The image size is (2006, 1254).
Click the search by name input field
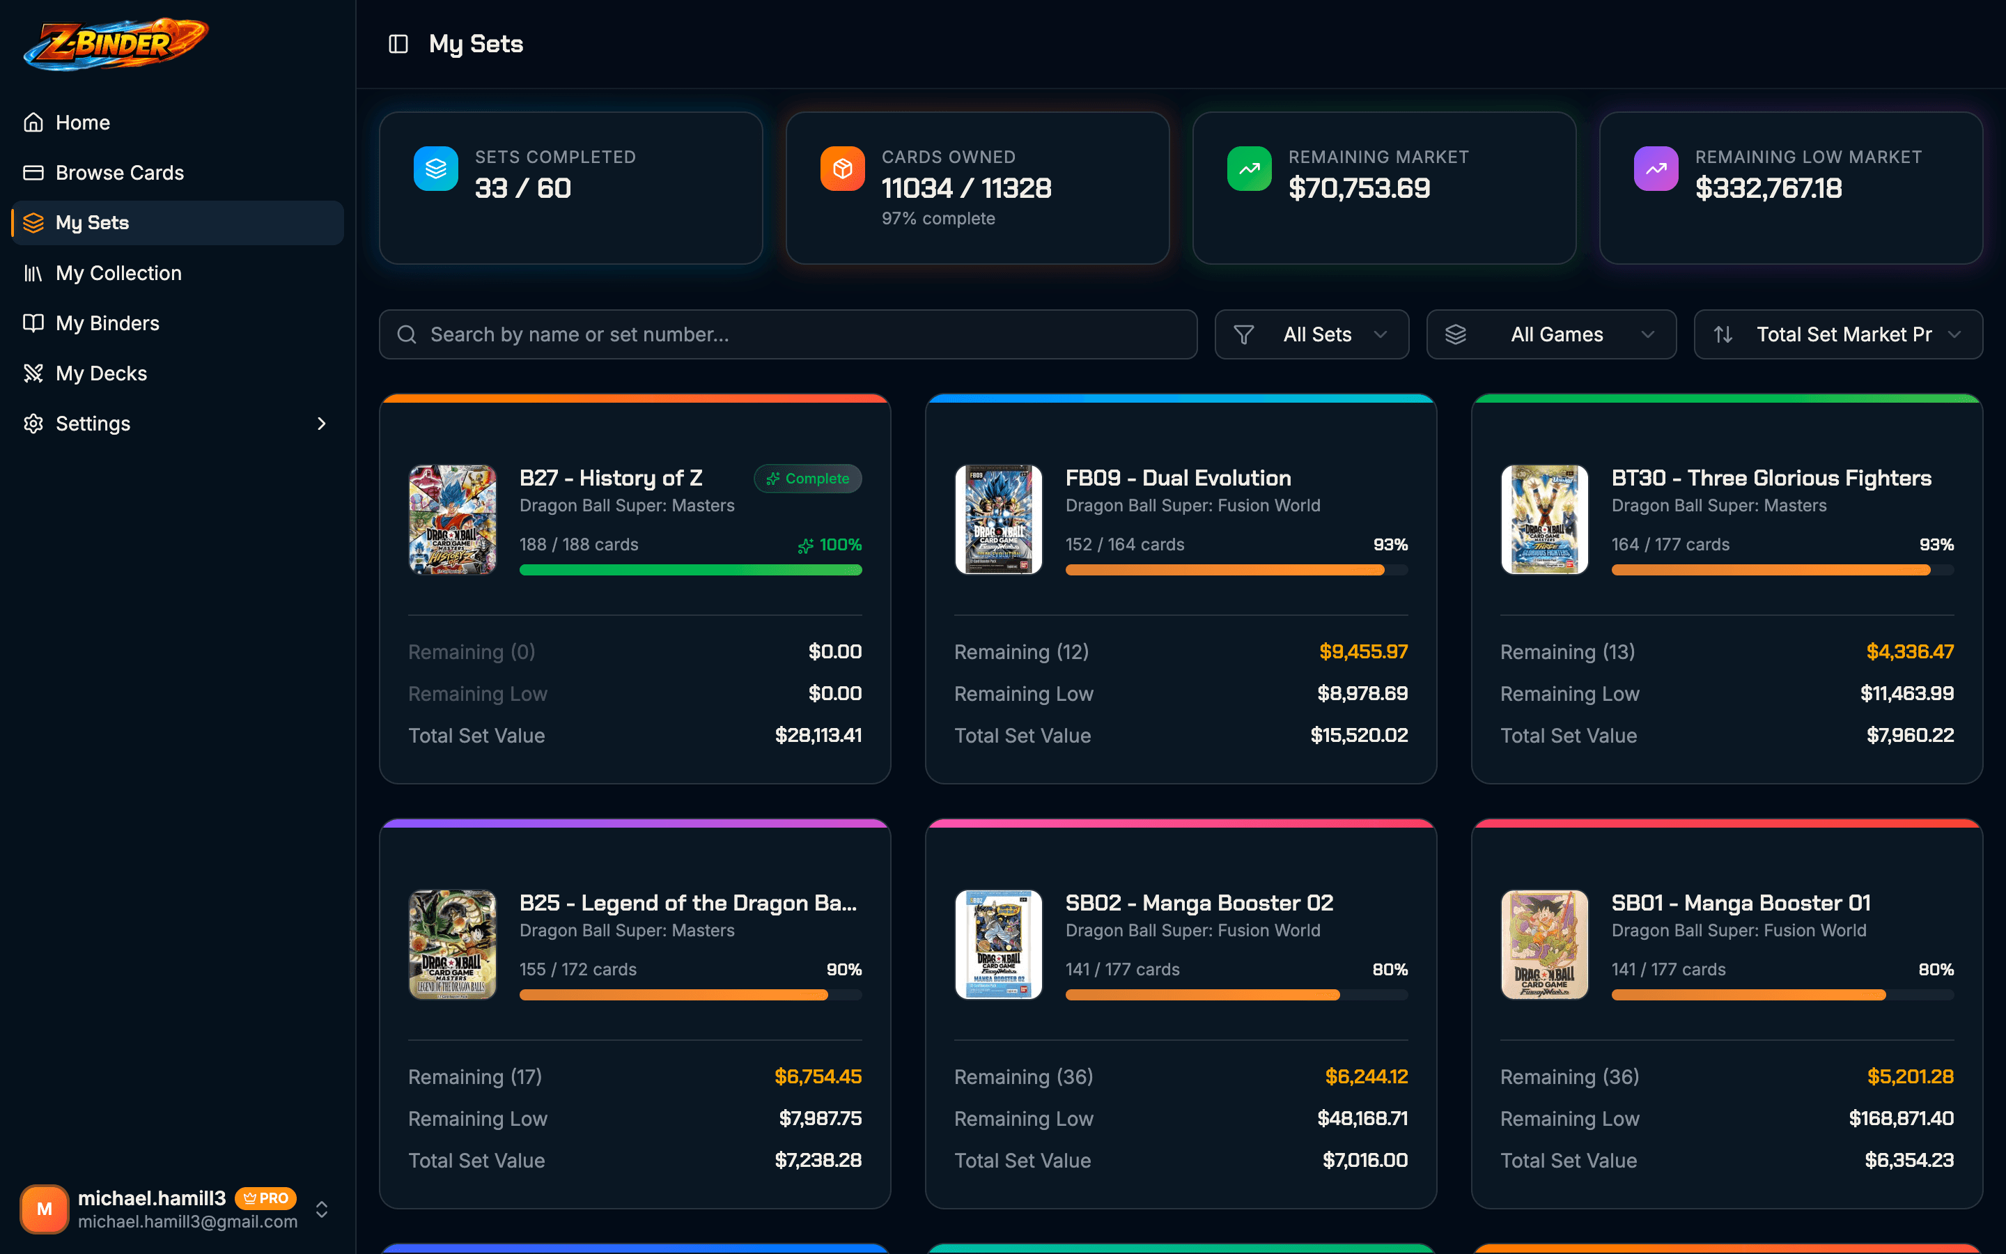(x=788, y=334)
